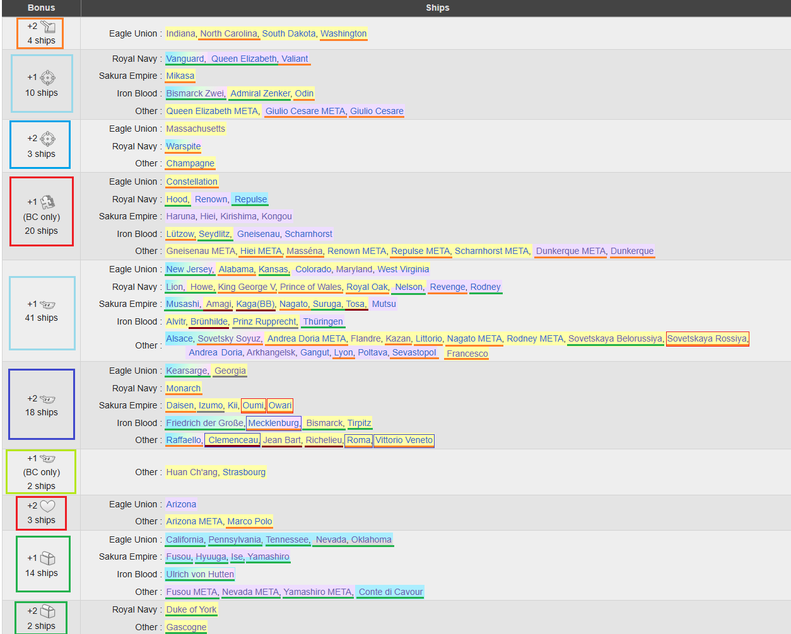Open the Owari ship link
Viewport: 791px width, 634px height.
click(280, 405)
